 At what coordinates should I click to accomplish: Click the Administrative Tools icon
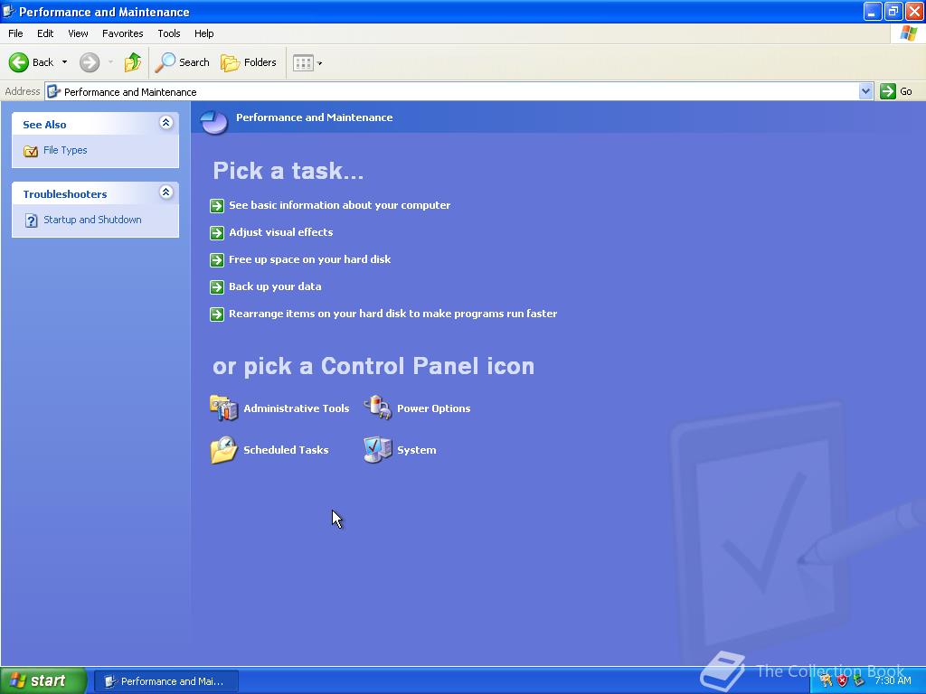[224, 408]
